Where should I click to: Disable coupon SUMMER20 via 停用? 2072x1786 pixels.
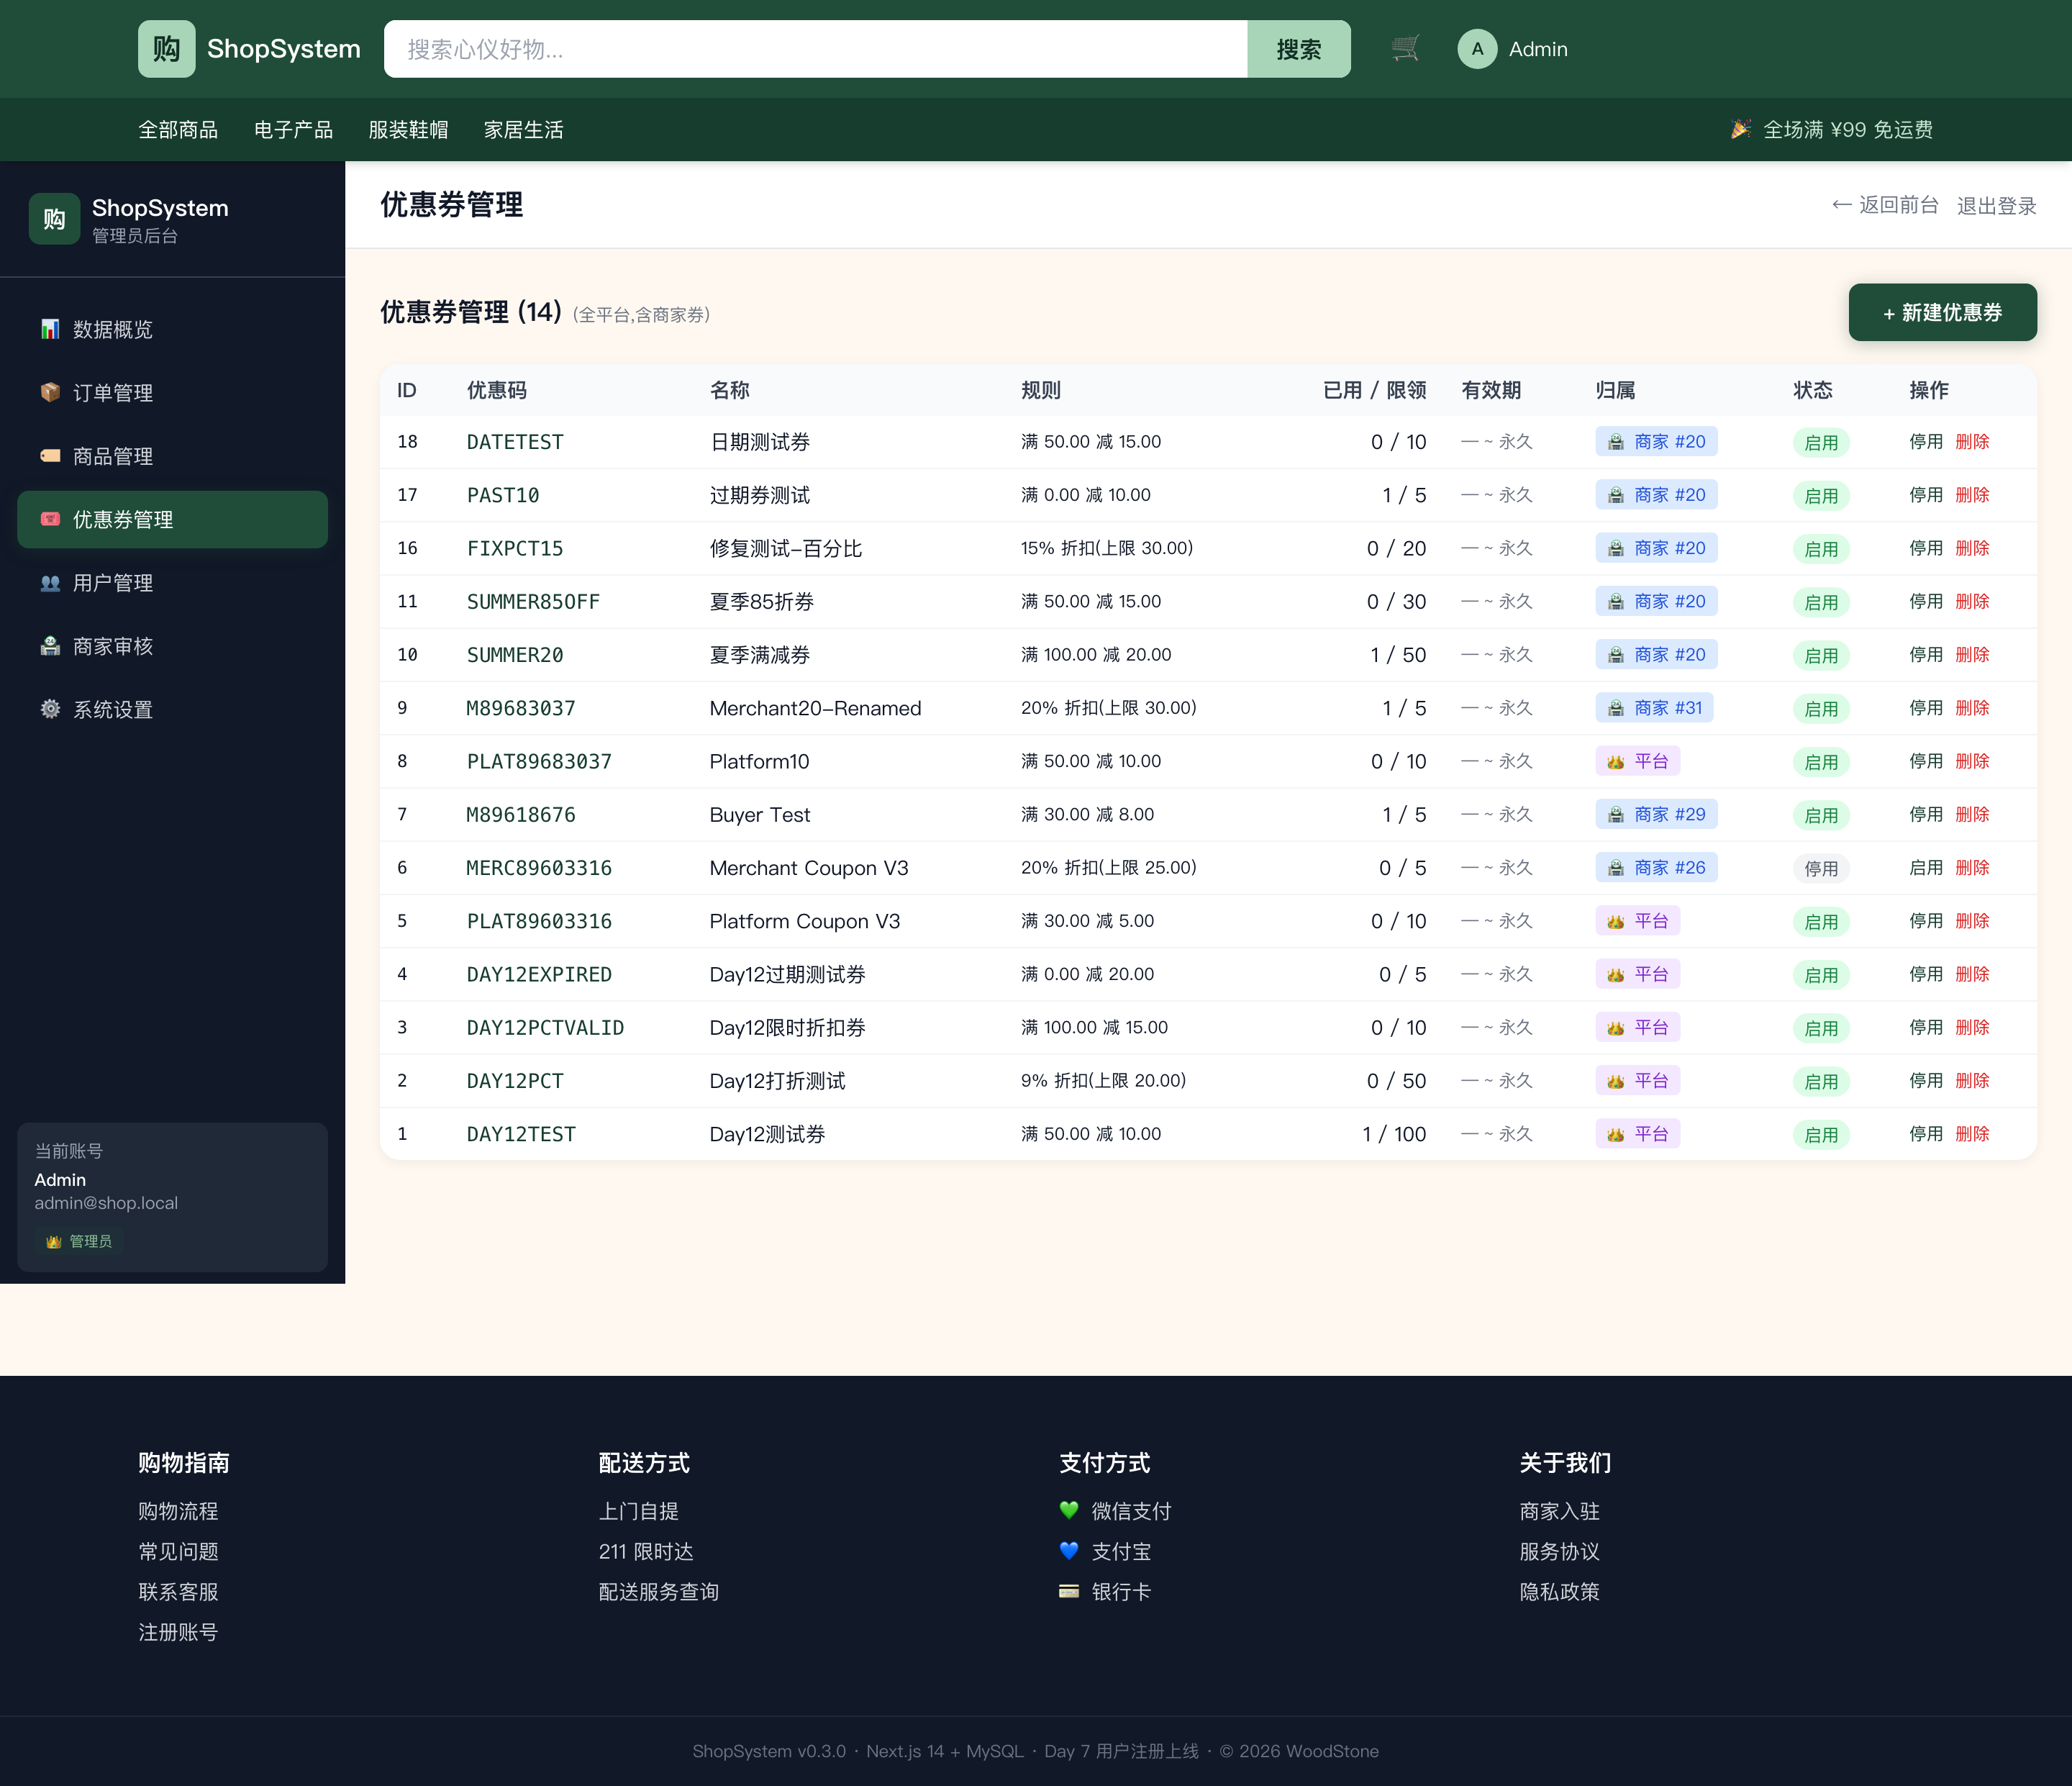click(x=1926, y=654)
